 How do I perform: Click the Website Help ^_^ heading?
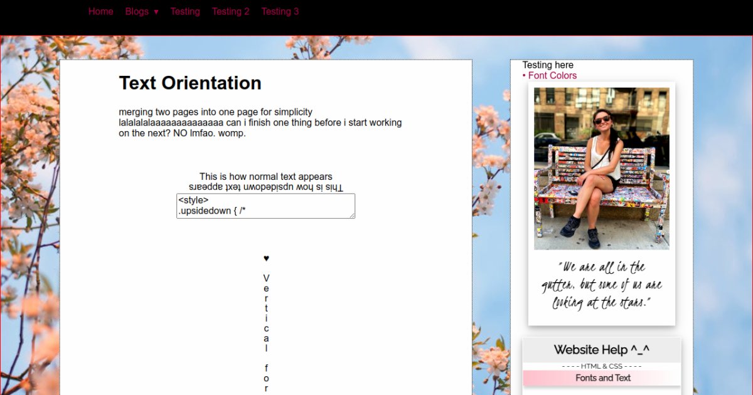(x=601, y=350)
